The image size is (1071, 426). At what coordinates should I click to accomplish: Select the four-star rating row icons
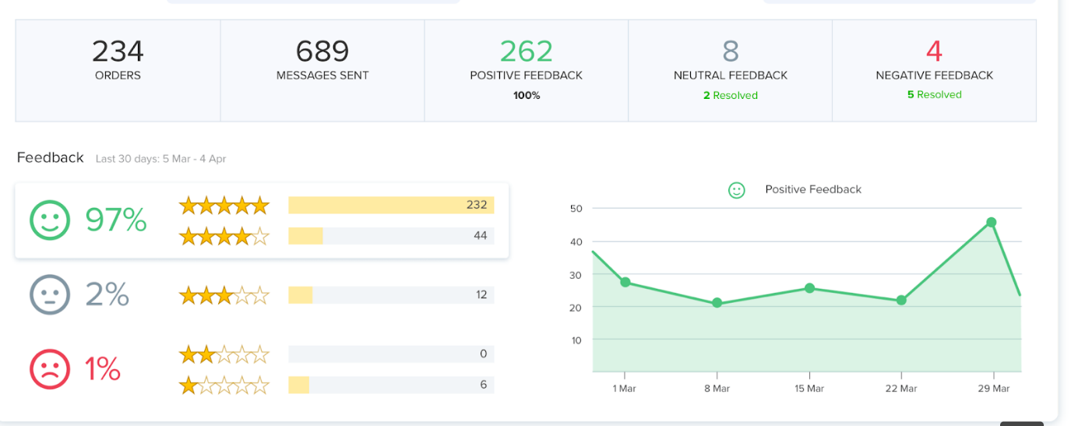point(224,236)
